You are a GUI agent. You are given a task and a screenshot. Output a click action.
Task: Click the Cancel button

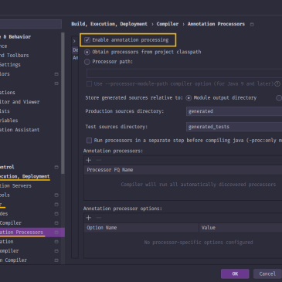267,274
